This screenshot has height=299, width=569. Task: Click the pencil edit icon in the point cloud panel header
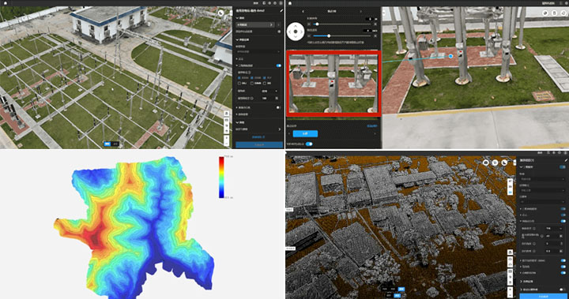pos(565,160)
